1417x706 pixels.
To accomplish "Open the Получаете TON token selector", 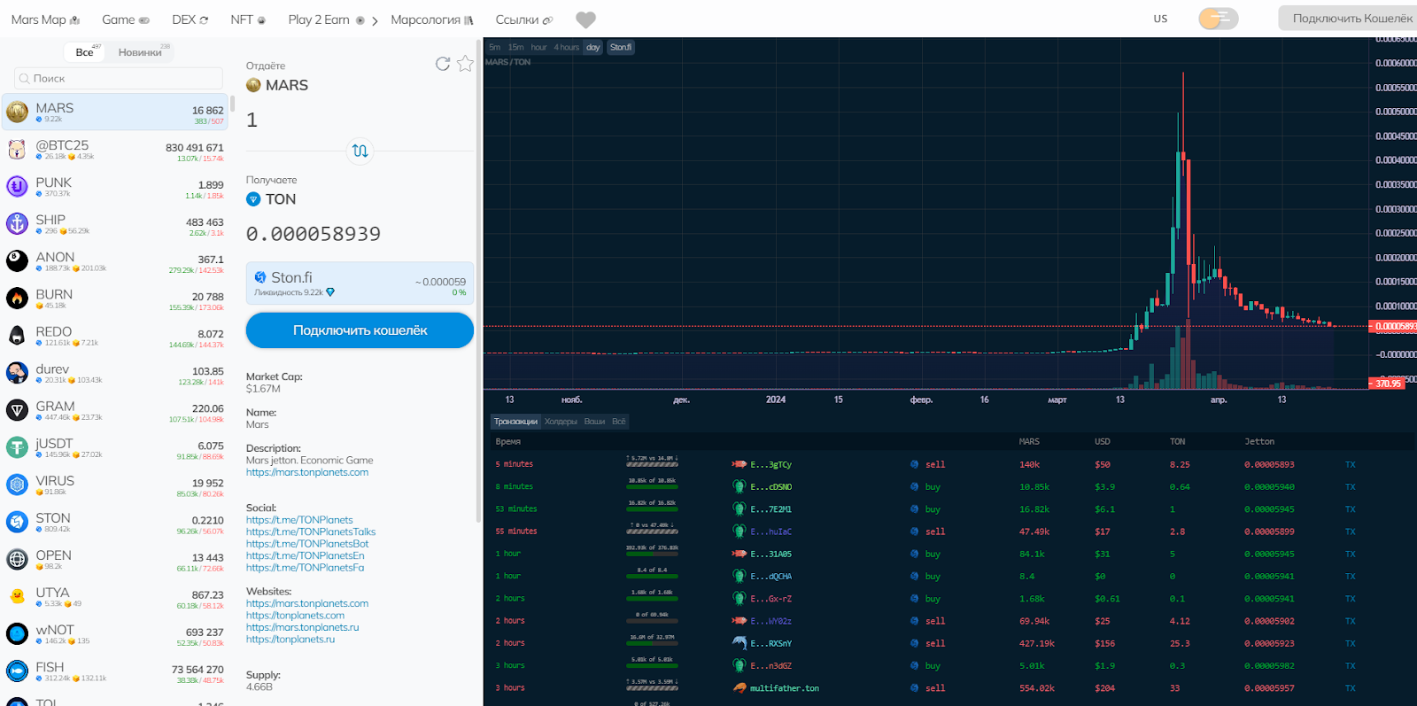I will pos(271,199).
